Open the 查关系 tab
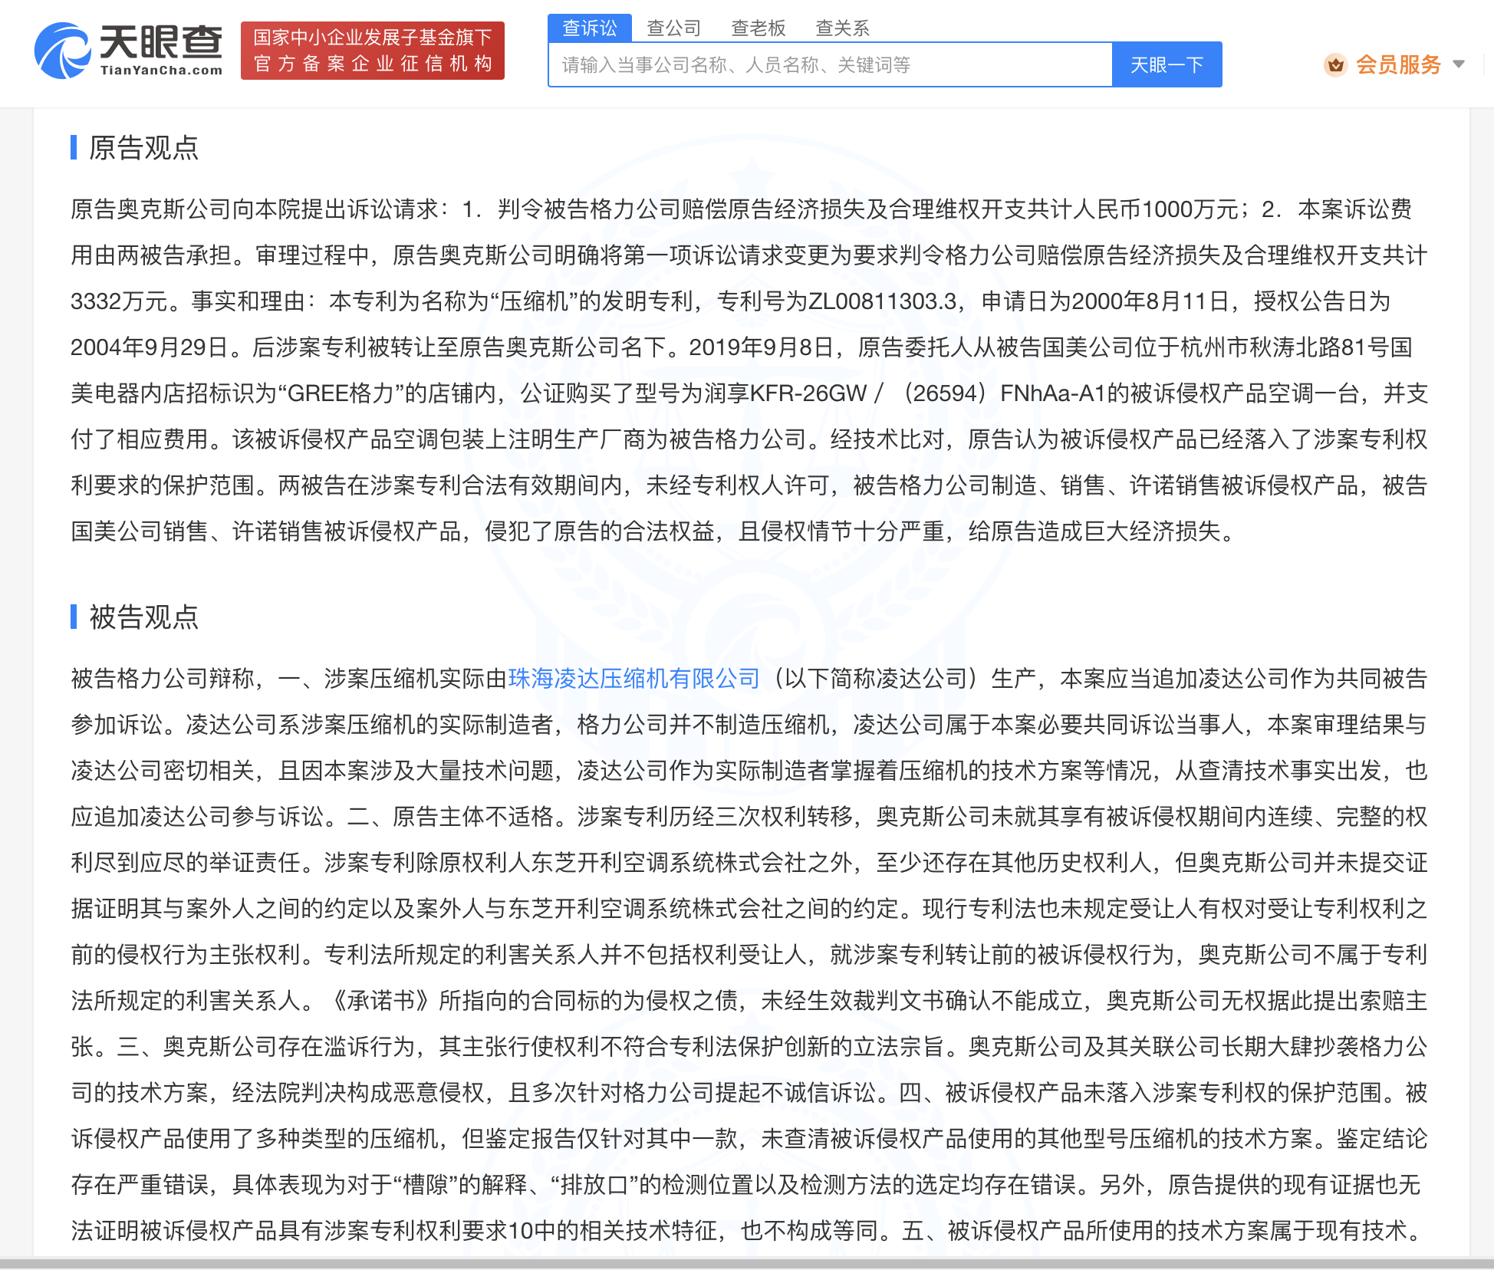Viewport: 1494px width, 1270px height. click(x=842, y=28)
